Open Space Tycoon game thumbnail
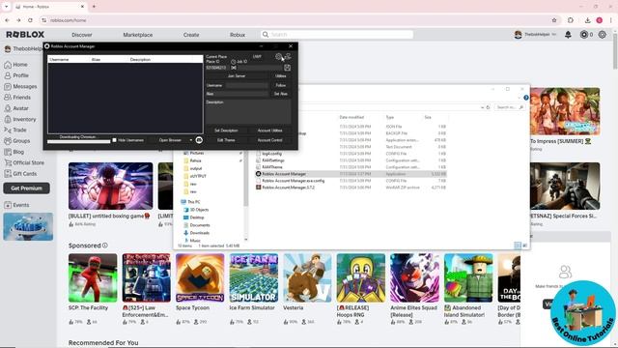Image resolution: width=618 pixels, height=348 pixels. pyautogui.click(x=200, y=277)
